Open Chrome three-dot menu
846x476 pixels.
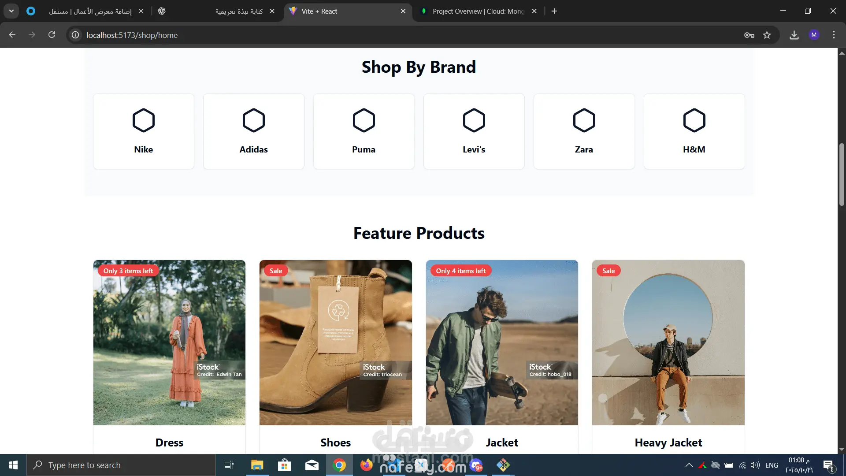click(x=834, y=35)
